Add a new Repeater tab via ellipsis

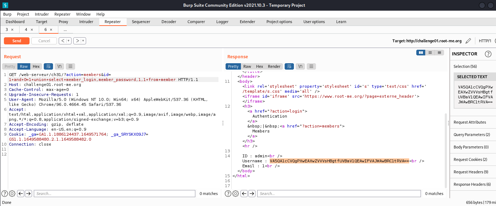coord(65,30)
